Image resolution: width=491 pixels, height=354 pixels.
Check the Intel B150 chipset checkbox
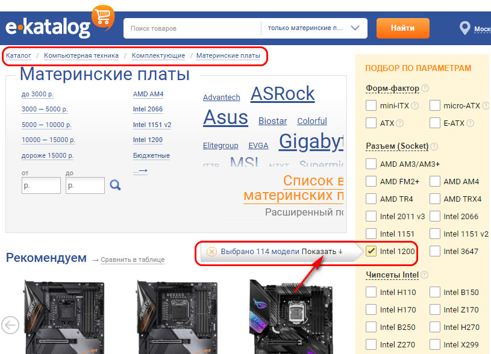click(x=435, y=292)
